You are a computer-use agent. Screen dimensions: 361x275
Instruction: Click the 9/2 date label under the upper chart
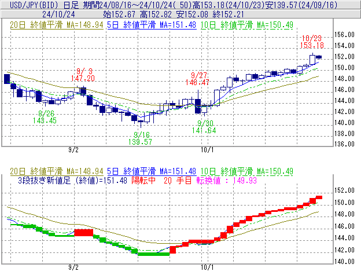click(x=73, y=150)
